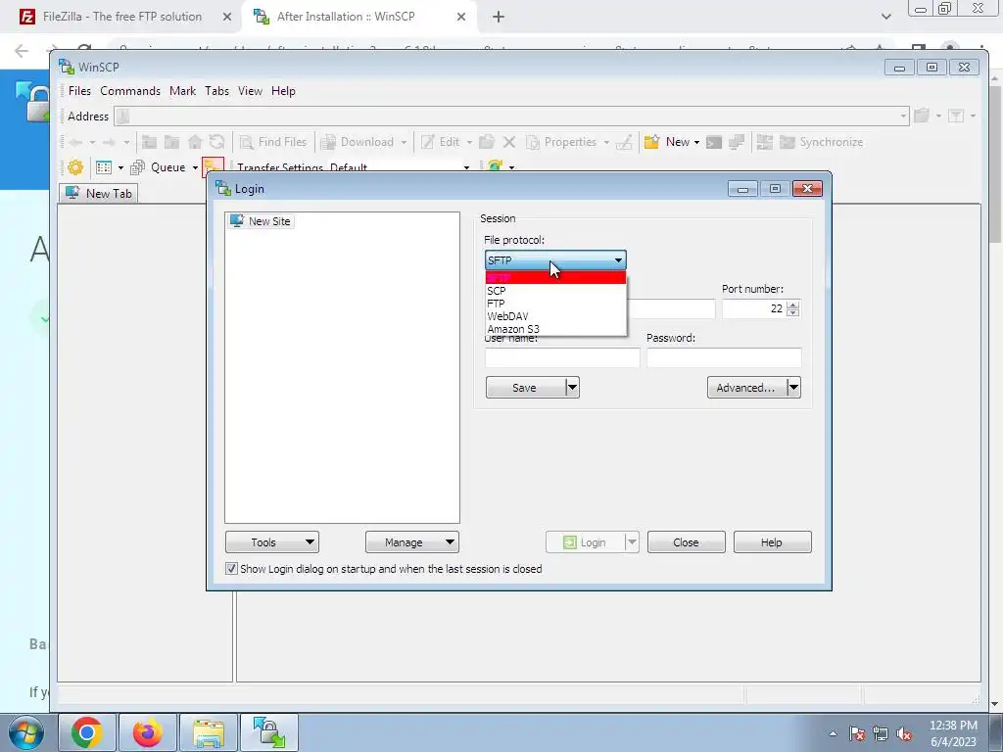Click the Close button in Login dialog
1003x752 pixels.
click(x=687, y=542)
